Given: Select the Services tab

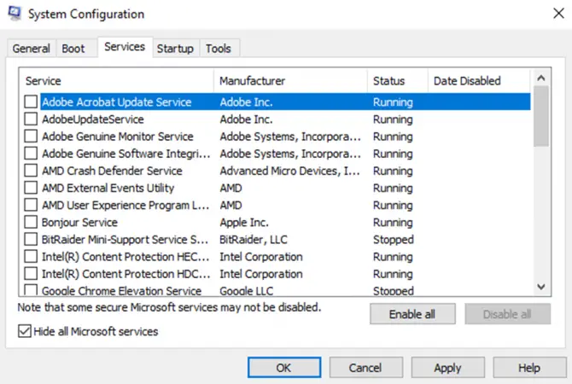Looking at the screenshot, I should (x=125, y=47).
